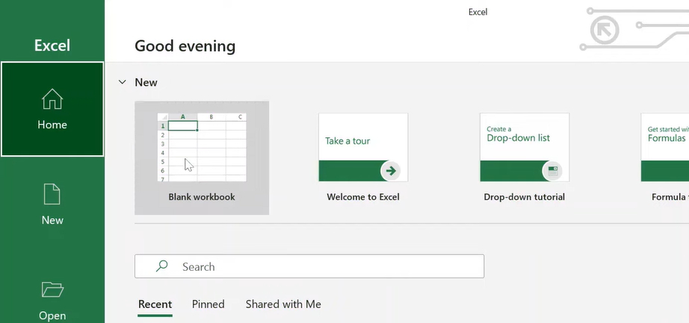Open the Welcome to Excel tour template
This screenshot has width=689, height=323.
[363, 148]
